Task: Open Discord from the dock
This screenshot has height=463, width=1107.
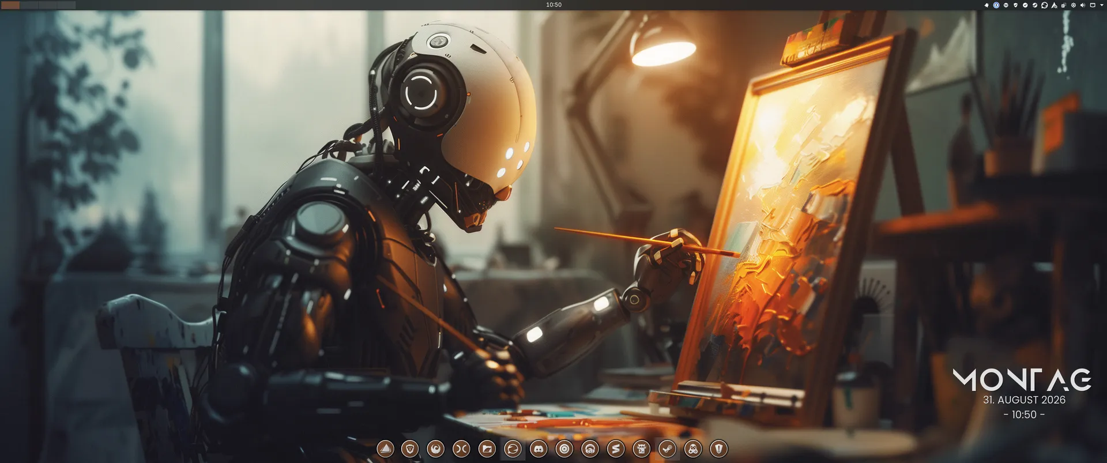Action: click(x=539, y=449)
